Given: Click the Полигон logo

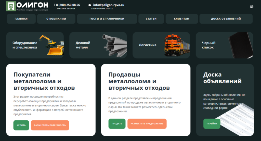Looking at the screenshot, I should tap(27, 6).
